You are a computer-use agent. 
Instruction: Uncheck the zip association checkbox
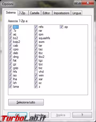61,27
